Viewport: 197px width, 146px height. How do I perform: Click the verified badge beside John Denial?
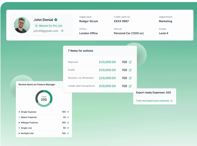click(x=56, y=20)
